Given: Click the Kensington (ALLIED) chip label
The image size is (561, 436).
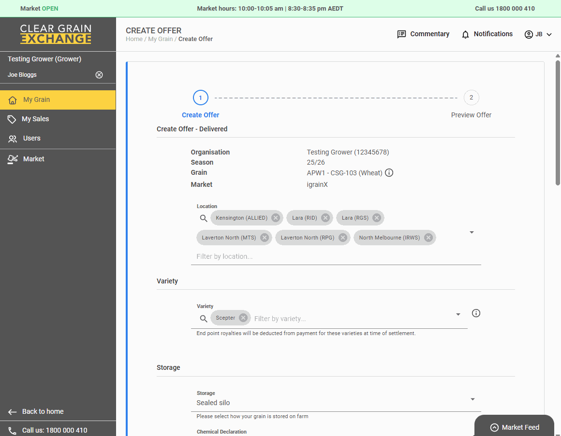Looking at the screenshot, I should pyautogui.click(x=241, y=218).
